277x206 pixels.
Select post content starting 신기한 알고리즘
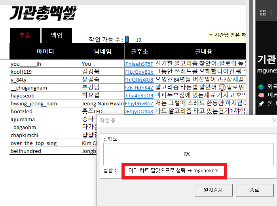point(200,64)
